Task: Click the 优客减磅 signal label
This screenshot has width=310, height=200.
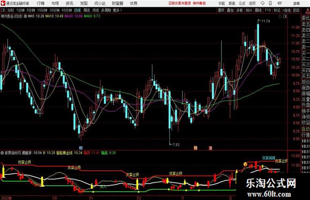Action: 269,158
